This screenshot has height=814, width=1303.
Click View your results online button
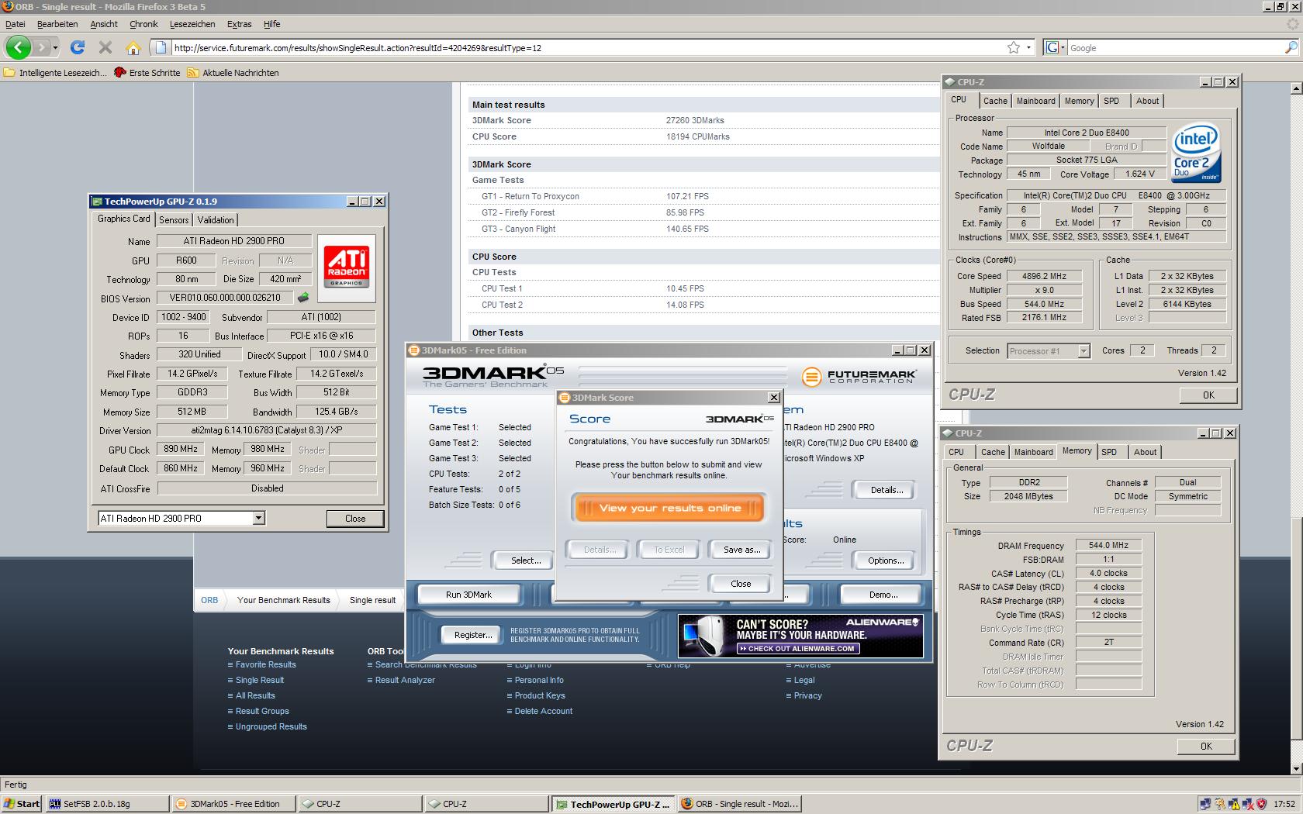click(x=669, y=508)
